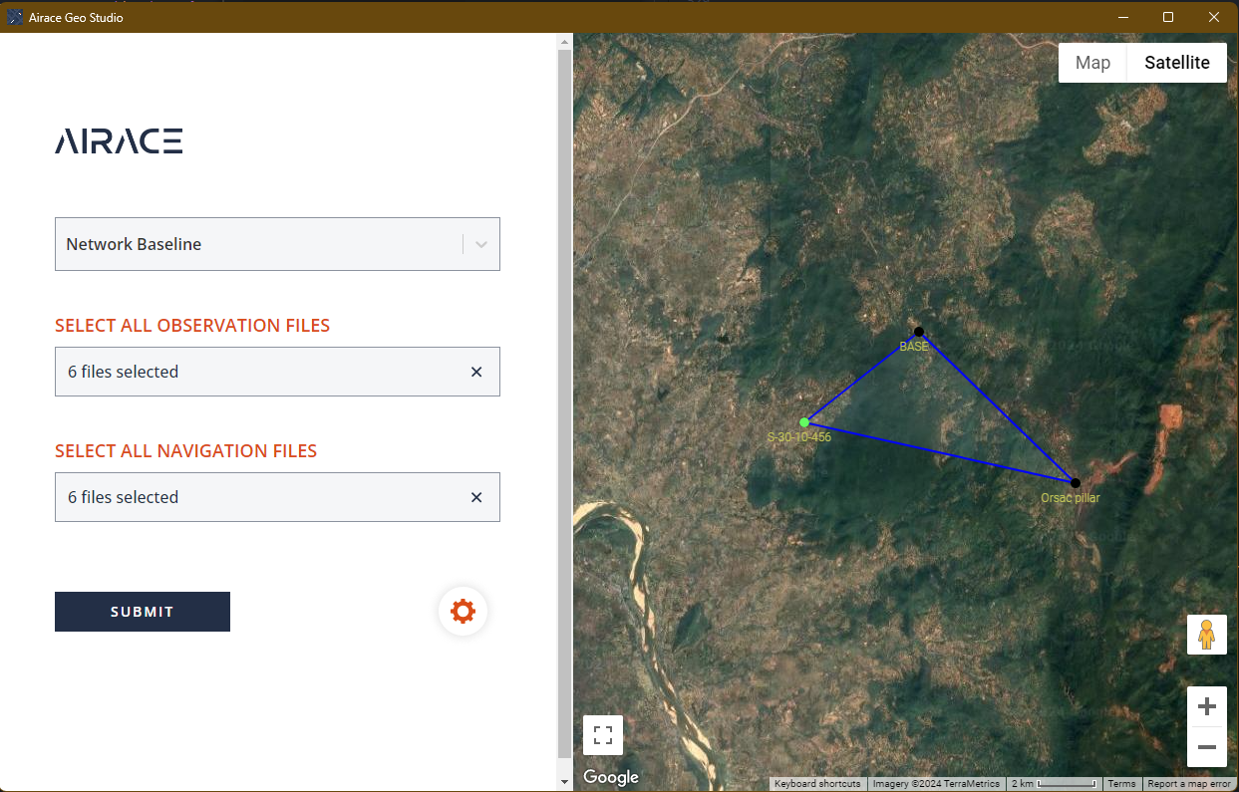Enter fullscreen map view
This screenshot has width=1239, height=792.
tap(603, 734)
